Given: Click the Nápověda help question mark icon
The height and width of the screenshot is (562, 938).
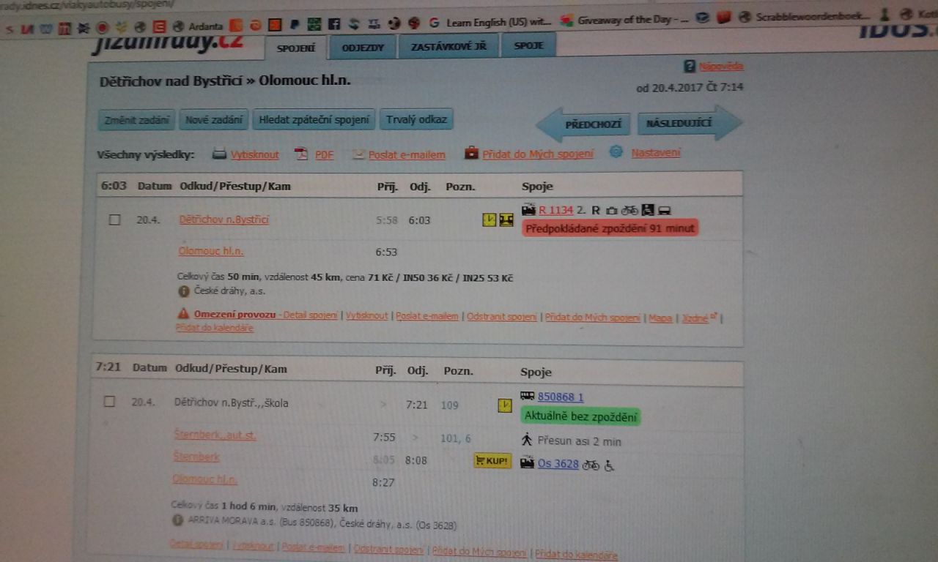Looking at the screenshot, I should tap(690, 67).
